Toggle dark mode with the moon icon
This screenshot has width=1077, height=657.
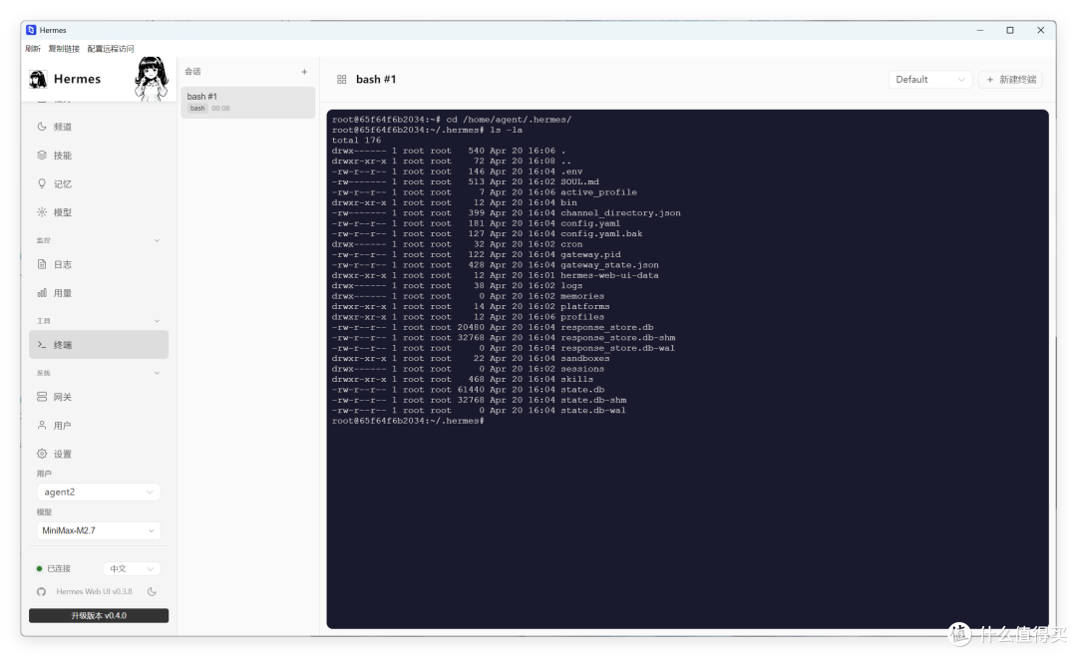click(x=152, y=592)
